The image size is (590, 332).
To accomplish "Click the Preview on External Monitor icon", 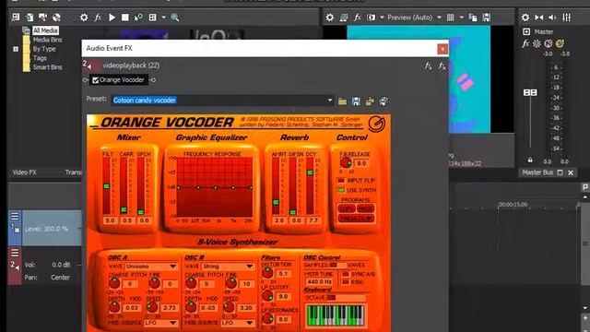I will click(344, 18).
